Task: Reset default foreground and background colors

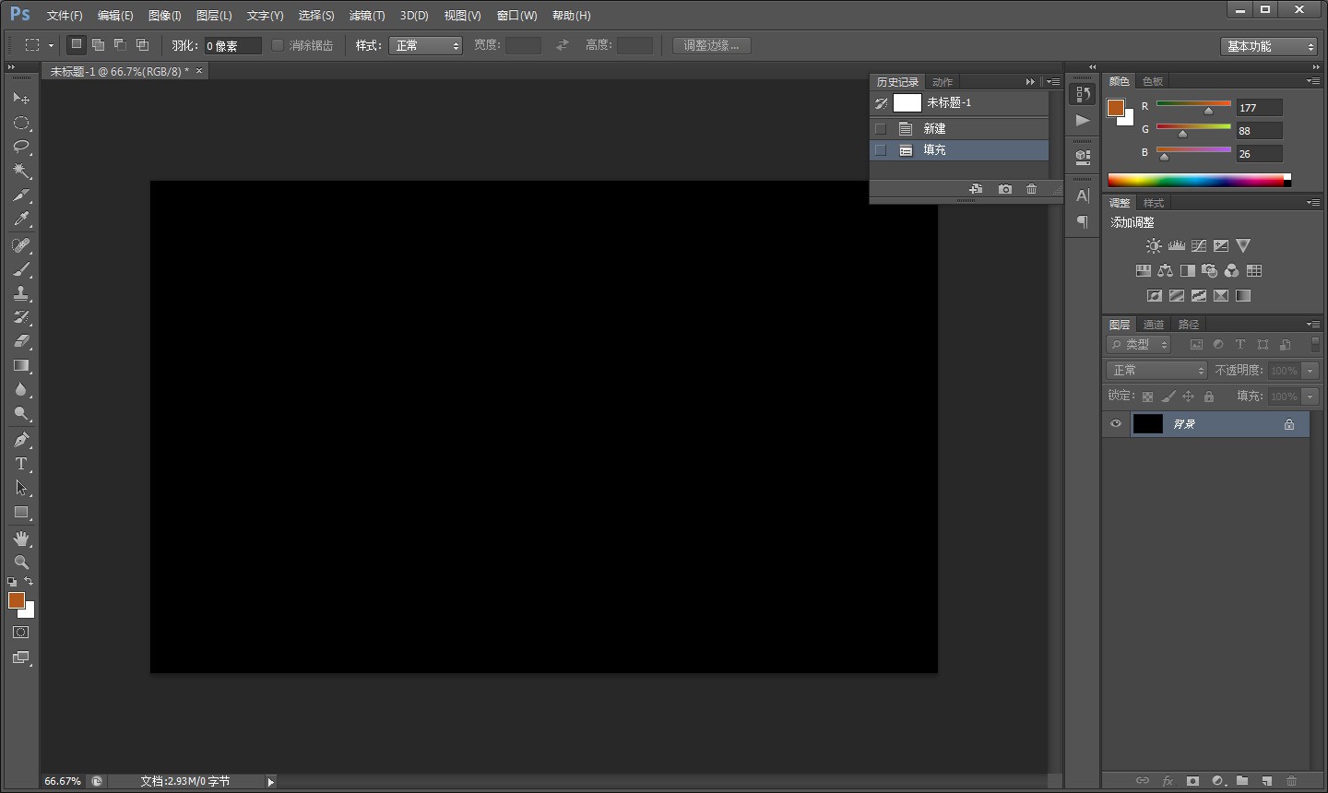Action: point(12,582)
